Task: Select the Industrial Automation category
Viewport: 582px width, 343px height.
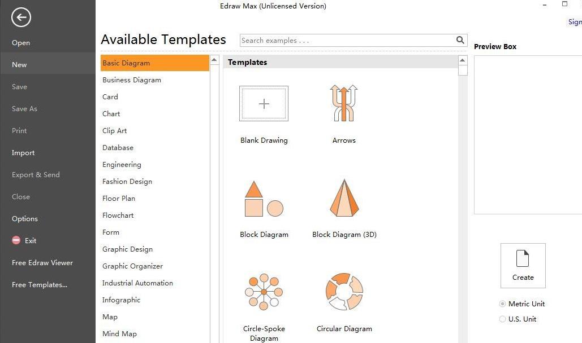Action: pos(137,283)
